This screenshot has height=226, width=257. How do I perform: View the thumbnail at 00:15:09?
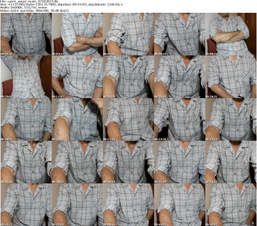pyautogui.click(x=180, y=77)
